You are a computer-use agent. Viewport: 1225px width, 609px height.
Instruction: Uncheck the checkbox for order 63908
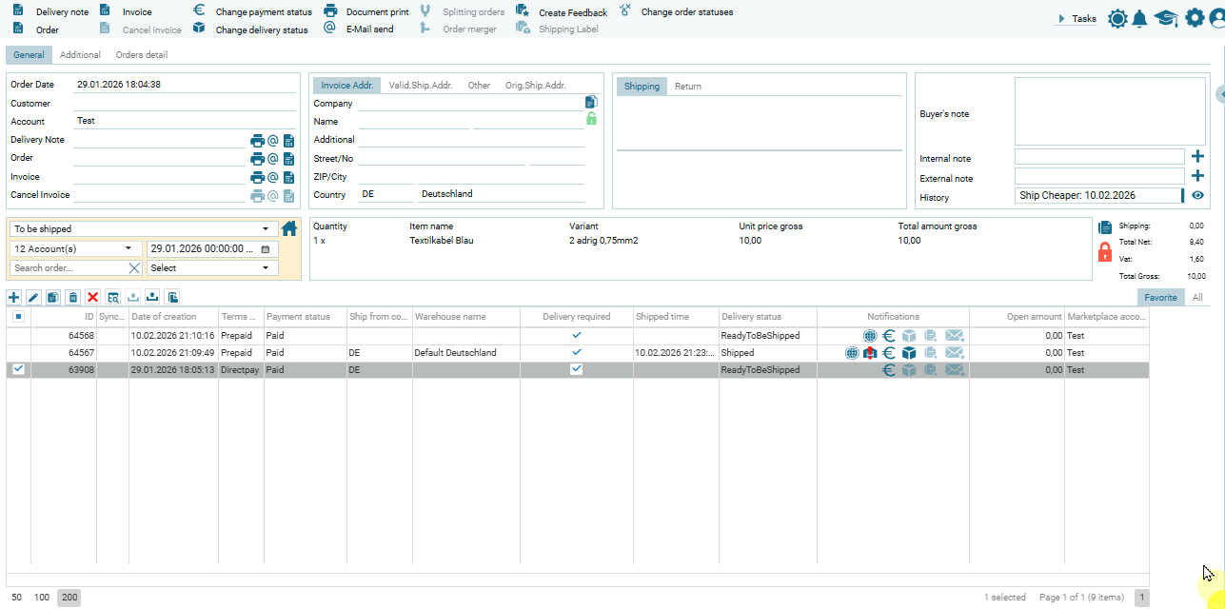click(18, 369)
